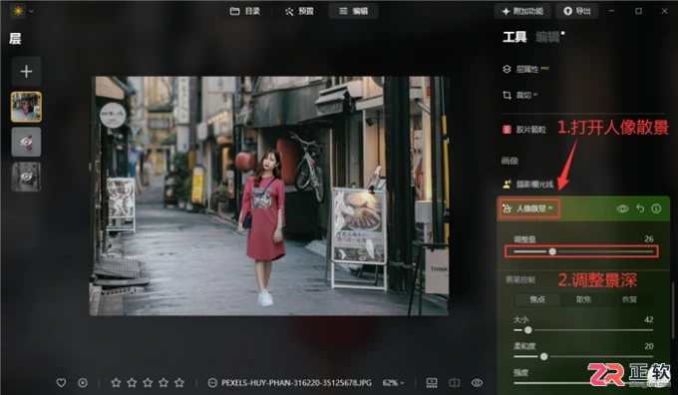The height and width of the screenshot is (395, 678).
Task: Open the 附加功能 extras button
Action: tap(521, 11)
